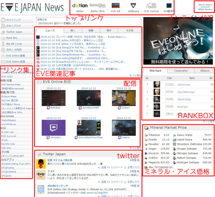Click the 日本人ブログ sidebar link
Screen dimensions: 215x197
(x=13, y=26)
